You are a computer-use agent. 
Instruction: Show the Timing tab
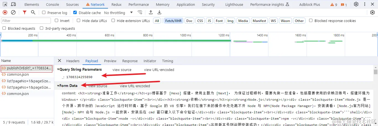click(167, 61)
